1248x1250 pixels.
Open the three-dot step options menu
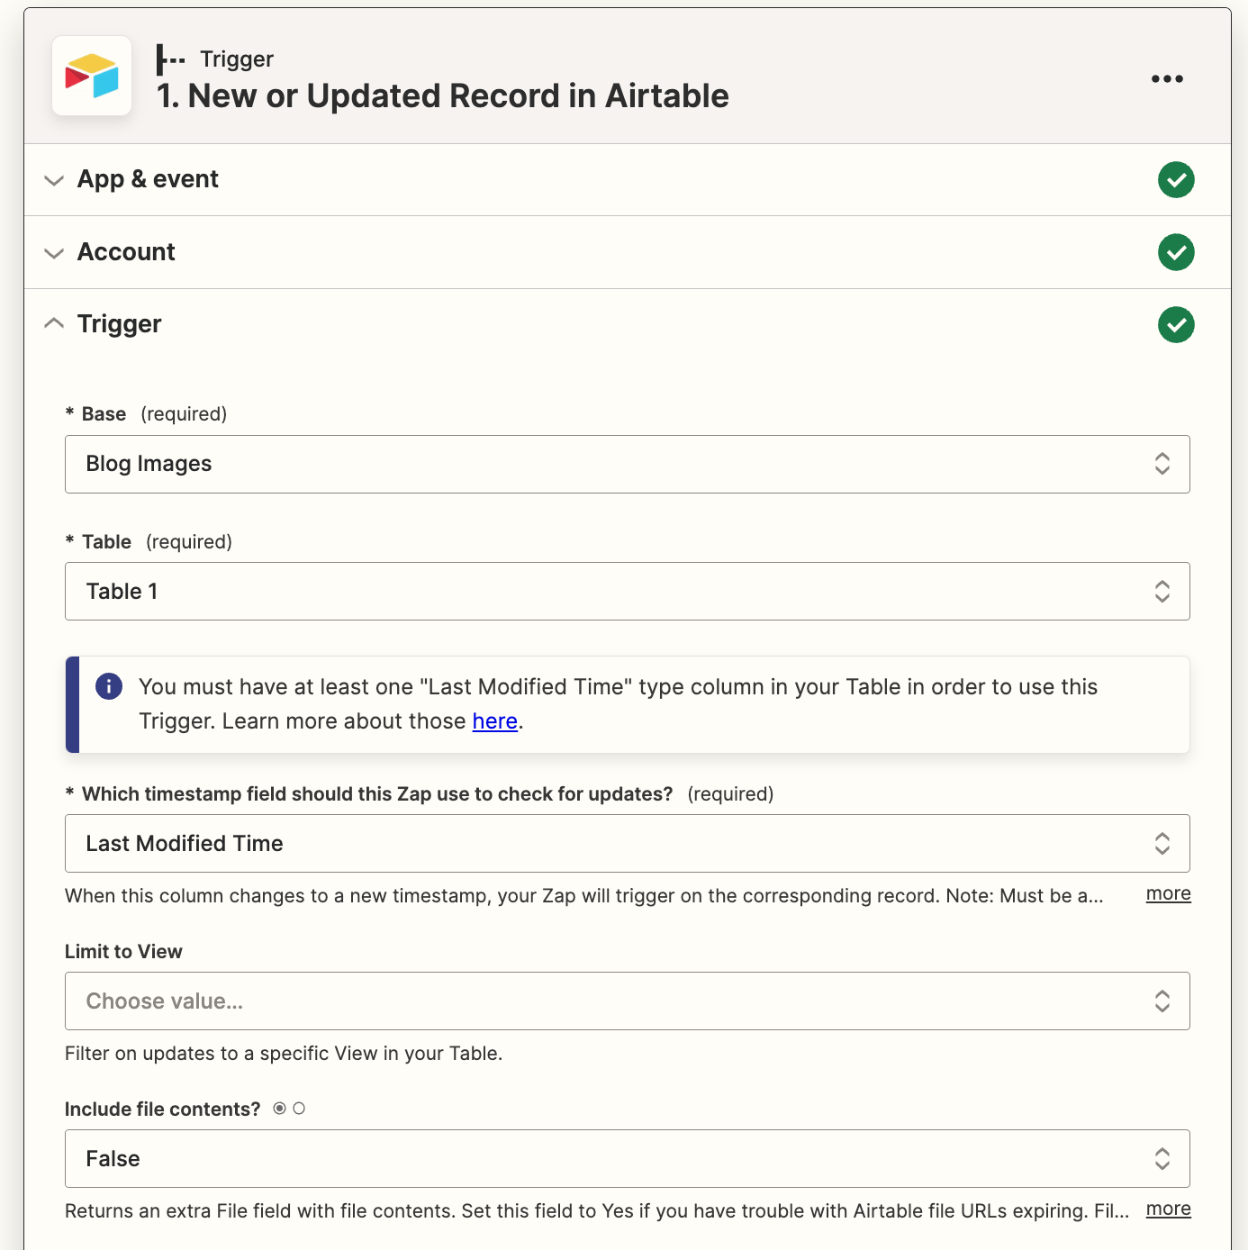pos(1167,78)
